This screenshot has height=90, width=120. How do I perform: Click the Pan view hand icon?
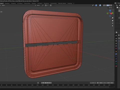[x=112, y=20]
